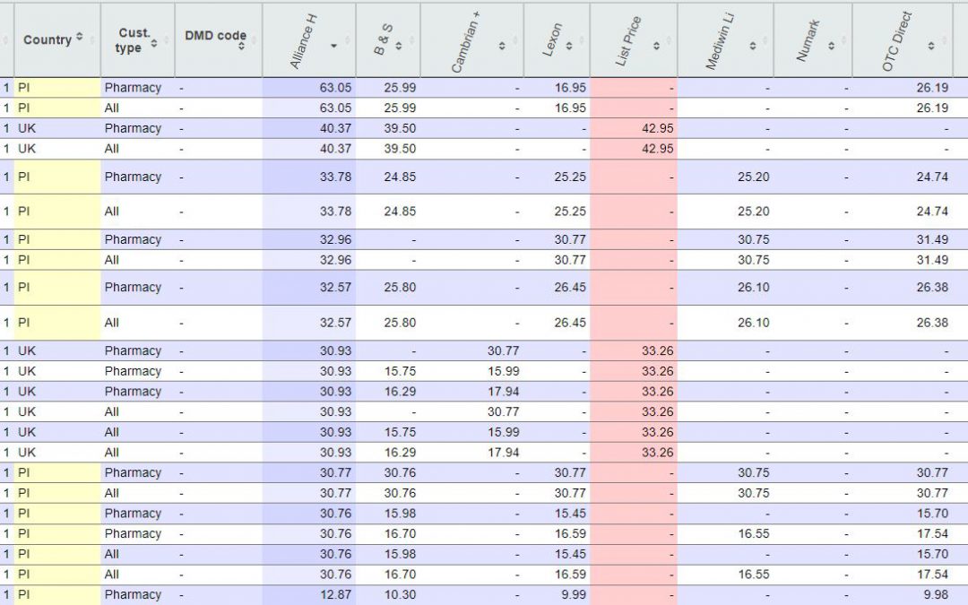Click the 39.50 B & S cell in UK All row
This screenshot has height=605, width=968.
[x=399, y=149]
